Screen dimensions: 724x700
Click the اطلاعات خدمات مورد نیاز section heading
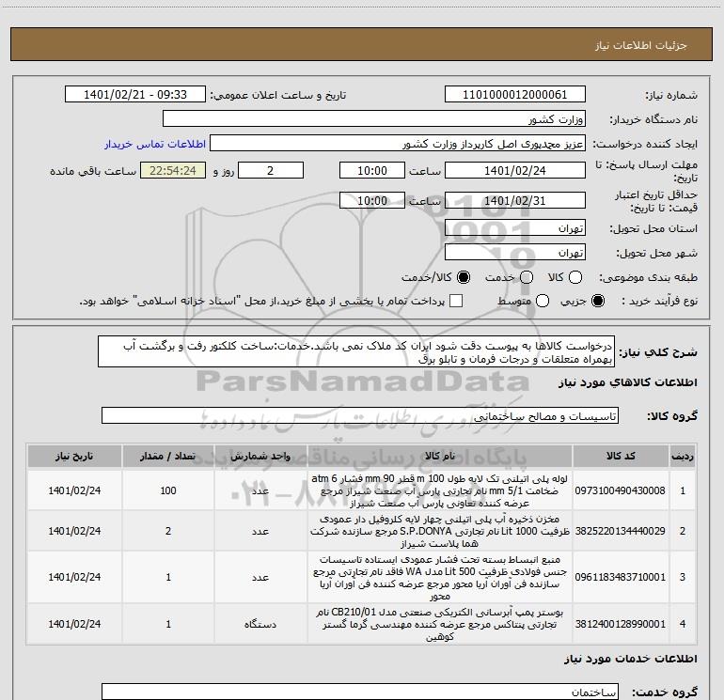coord(631,659)
